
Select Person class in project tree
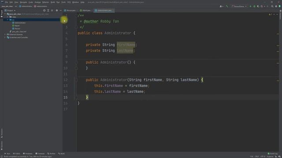16,29
